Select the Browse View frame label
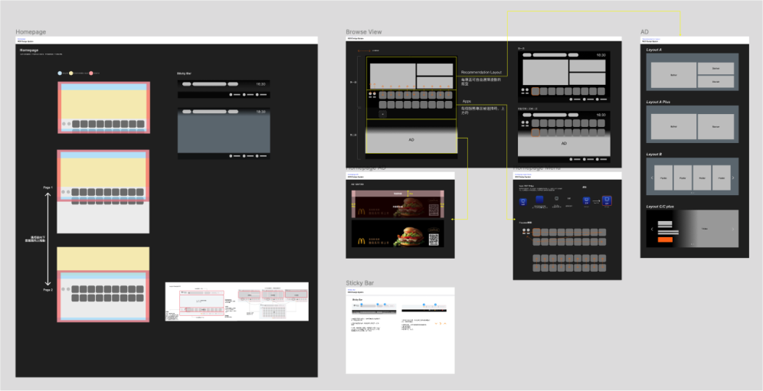The width and height of the screenshot is (763, 391). (364, 32)
